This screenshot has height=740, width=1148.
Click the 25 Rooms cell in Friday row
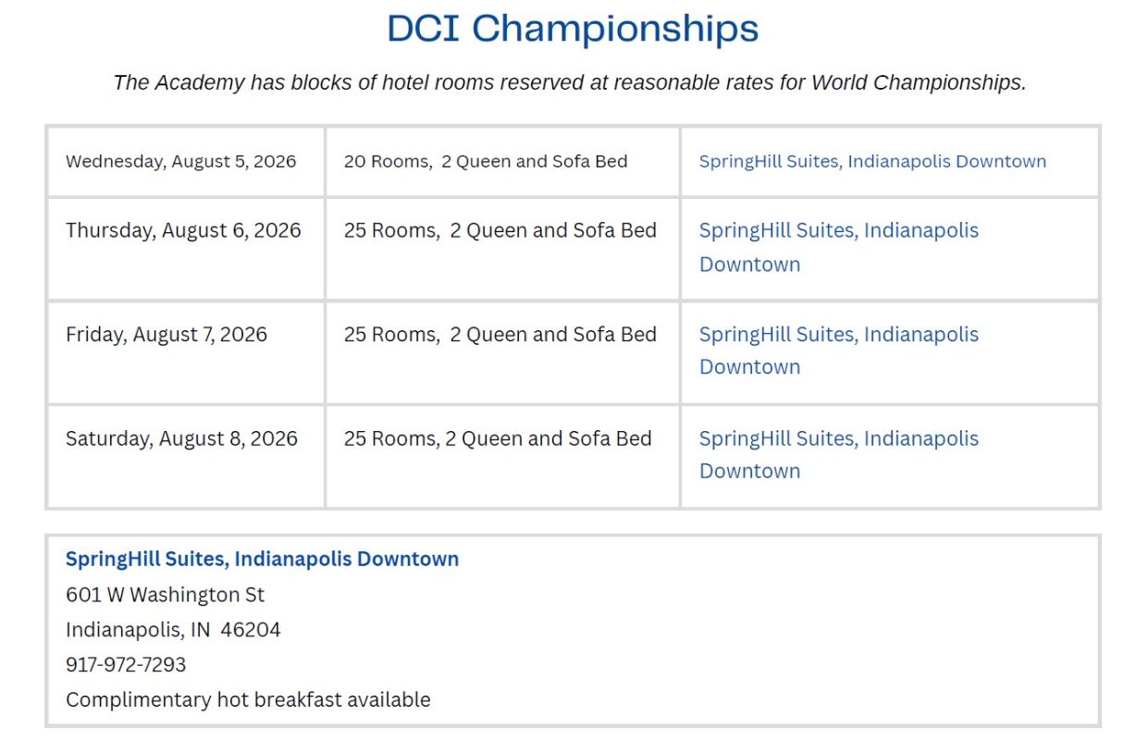(x=500, y=334)
